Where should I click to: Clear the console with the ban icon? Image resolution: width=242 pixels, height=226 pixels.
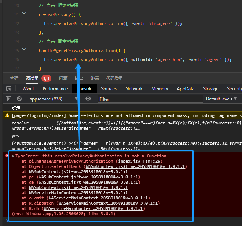click(x=19, y=99)
